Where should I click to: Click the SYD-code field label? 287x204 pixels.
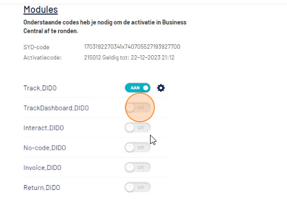click(x=36, y=47)
